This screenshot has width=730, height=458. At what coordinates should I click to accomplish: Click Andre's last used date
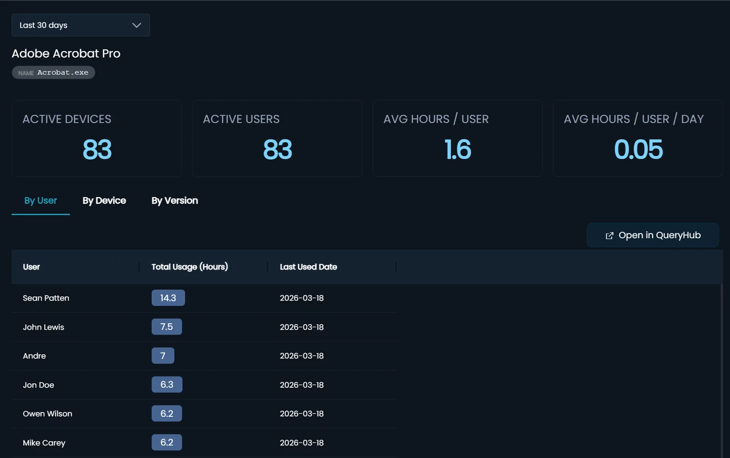click(302, 356)
